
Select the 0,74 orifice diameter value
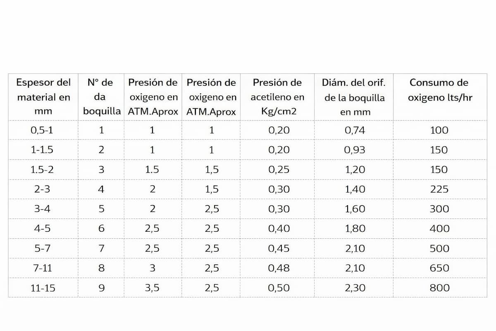point(355,130)
